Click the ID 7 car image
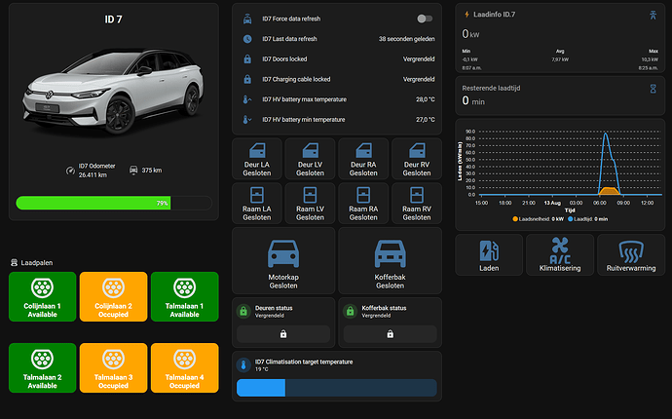Viewport: 672px width, 419px height. [x=114, y=93]
